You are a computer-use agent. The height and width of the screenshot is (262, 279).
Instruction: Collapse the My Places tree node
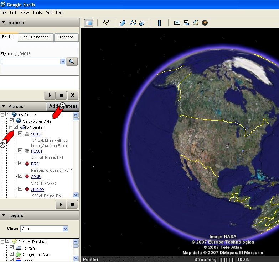2,115
